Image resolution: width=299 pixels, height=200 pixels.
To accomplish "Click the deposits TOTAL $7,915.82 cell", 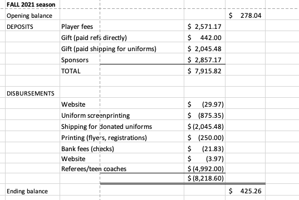I will point(204,71).
